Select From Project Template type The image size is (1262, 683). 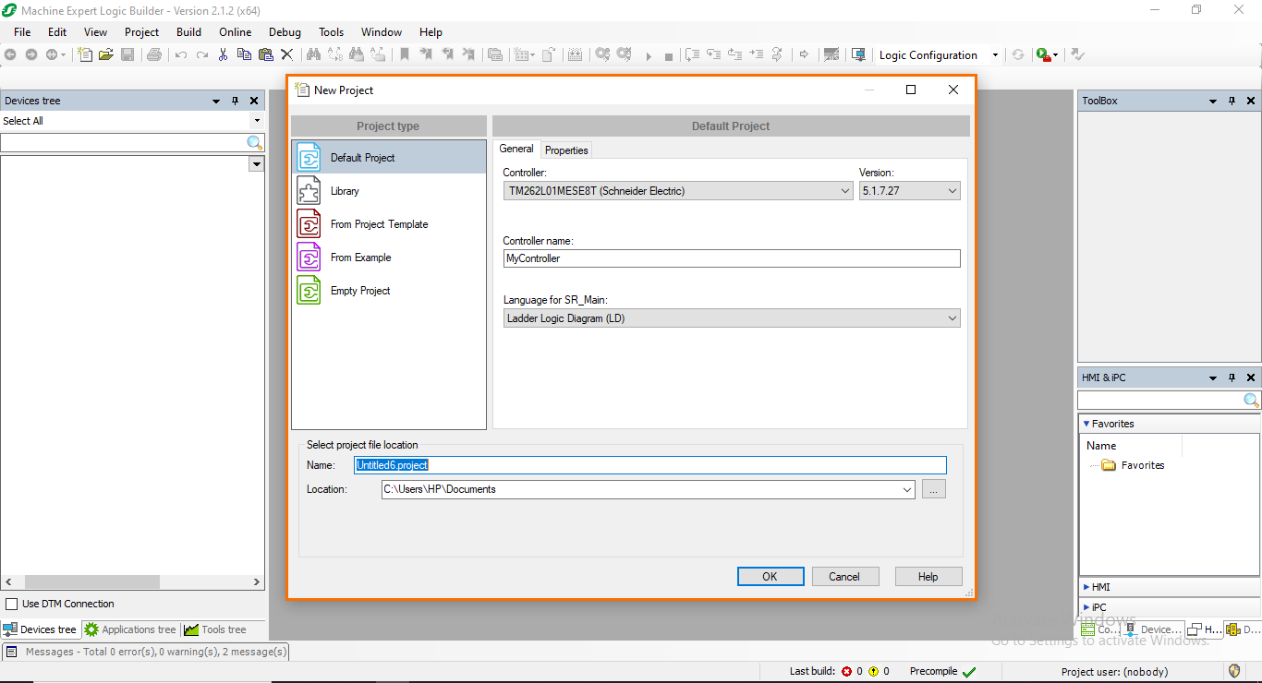389,224
